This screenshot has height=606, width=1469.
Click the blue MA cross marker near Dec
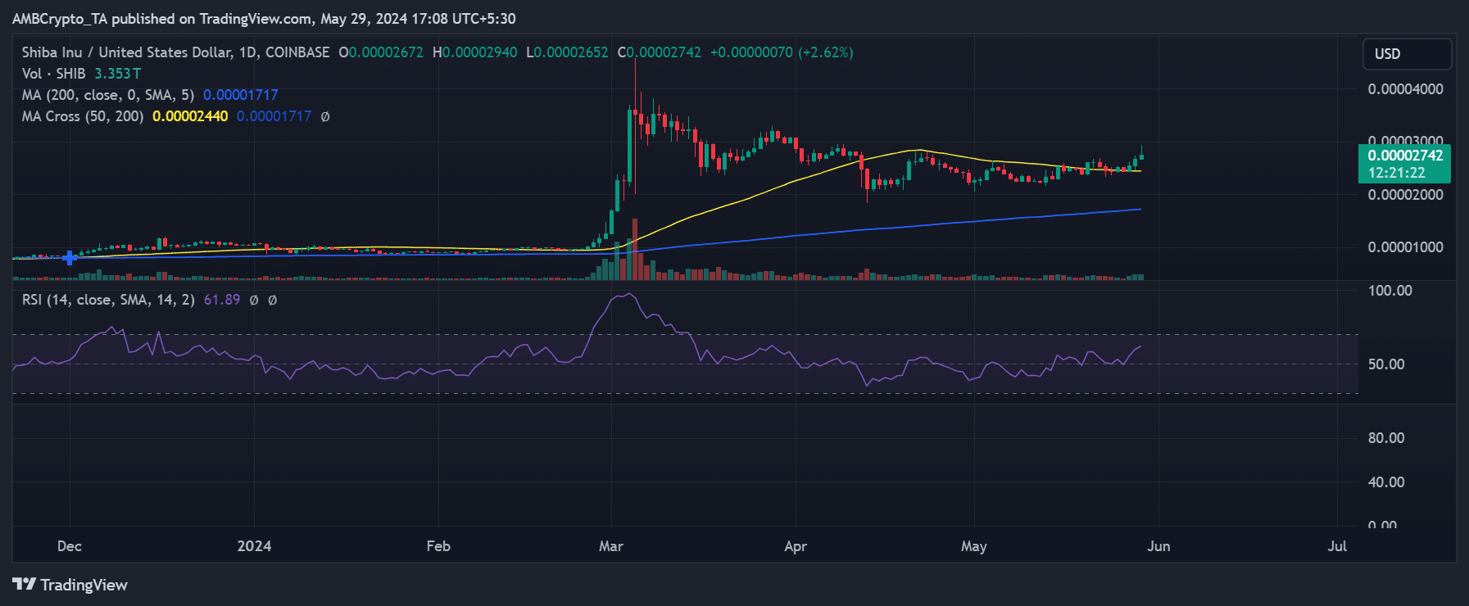70,258
